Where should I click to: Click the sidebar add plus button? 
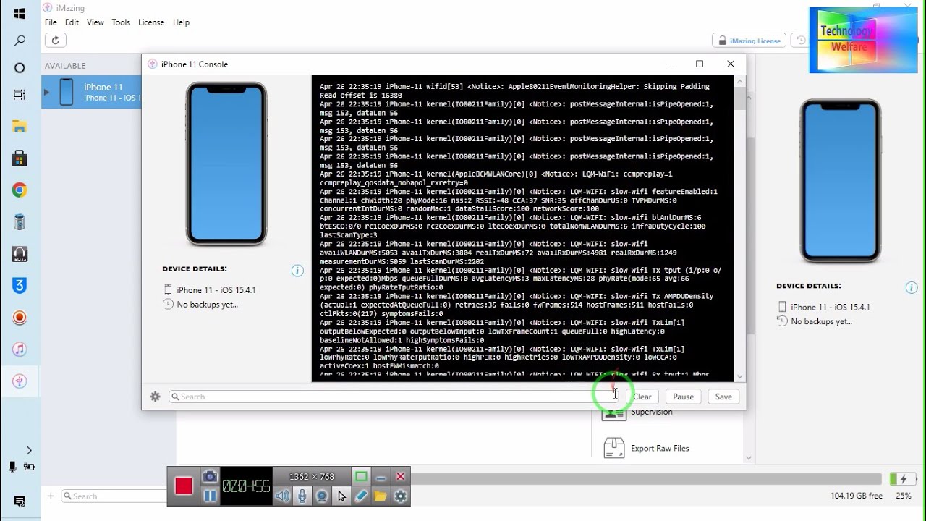click(x=51, y=496)
